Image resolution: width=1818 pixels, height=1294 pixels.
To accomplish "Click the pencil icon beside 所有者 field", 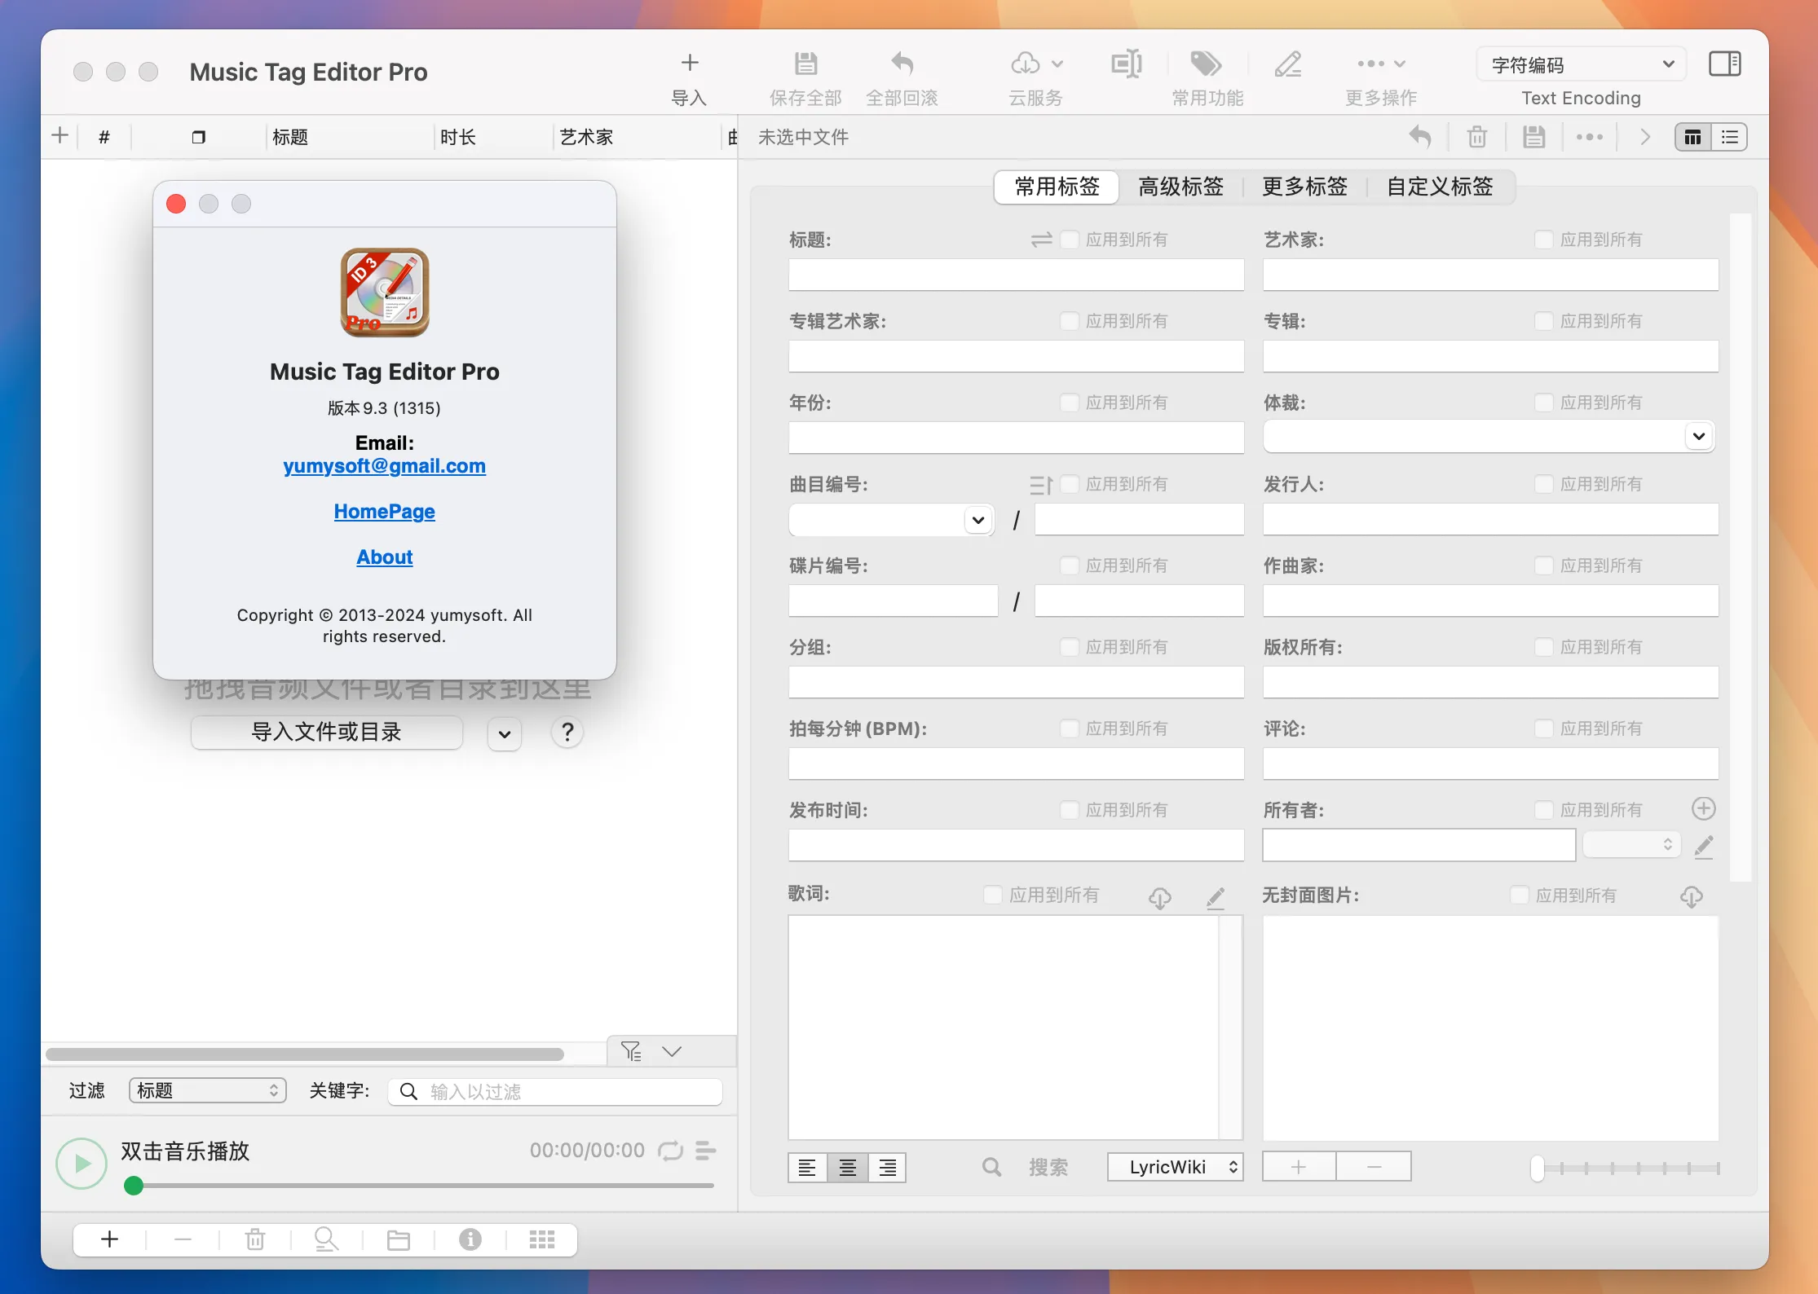I will point(1704,846).
